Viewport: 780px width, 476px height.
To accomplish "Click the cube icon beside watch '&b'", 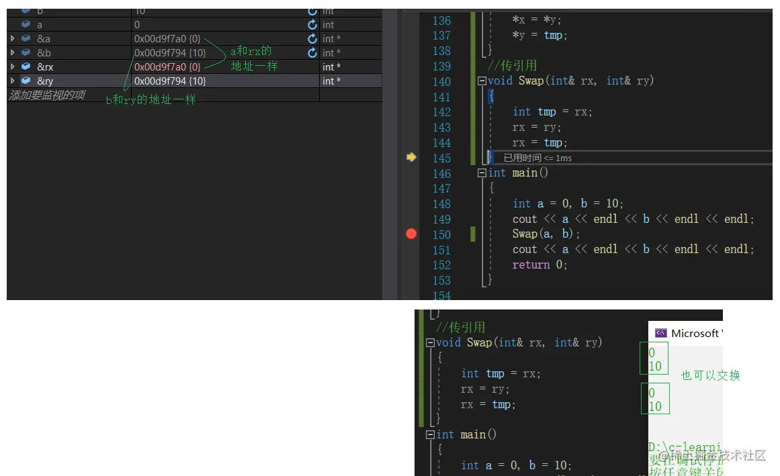I will pyautogui.click(x=26, y=52).
